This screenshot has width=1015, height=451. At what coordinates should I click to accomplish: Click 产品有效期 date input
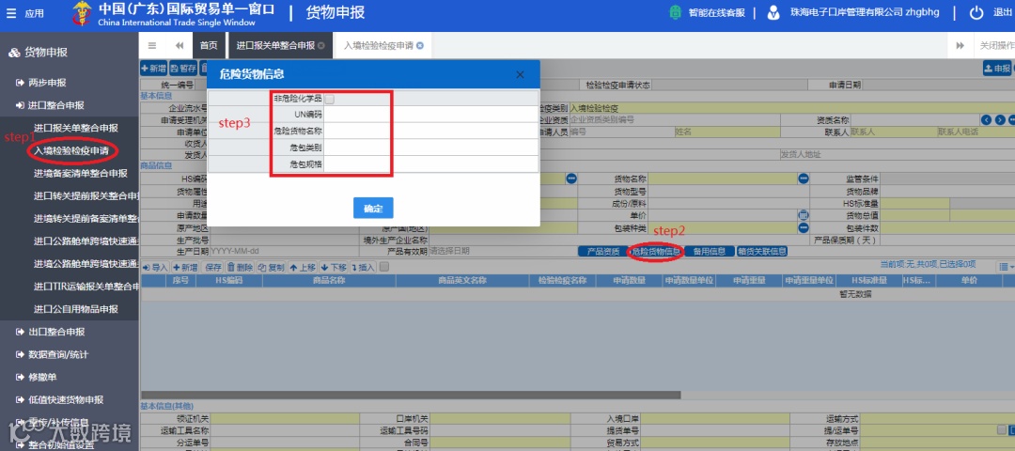point(502,252)
